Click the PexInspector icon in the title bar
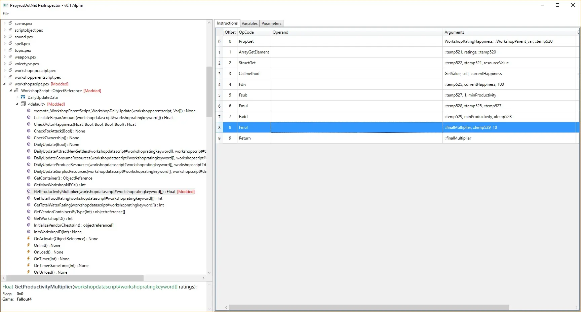This screenshot has width=581, height=312. [5, 5]
